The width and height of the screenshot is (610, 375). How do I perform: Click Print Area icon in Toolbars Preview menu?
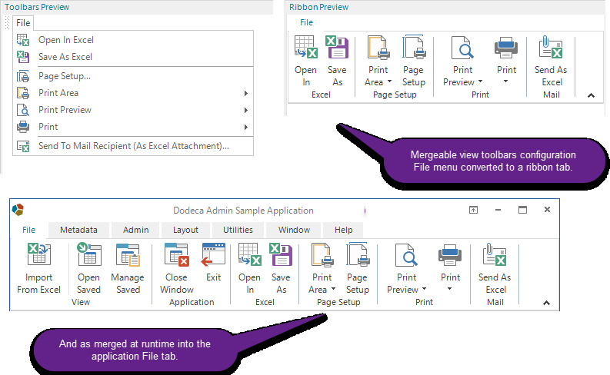point(23,93)
